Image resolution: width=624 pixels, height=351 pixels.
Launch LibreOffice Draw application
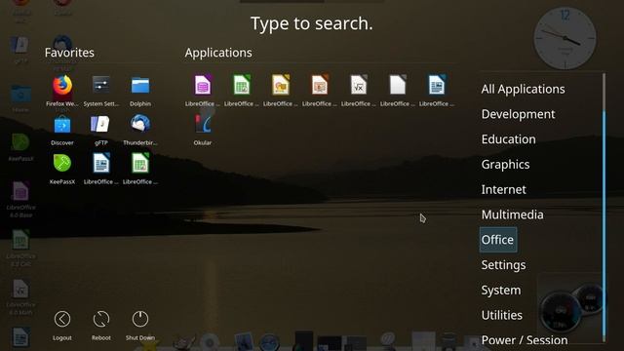coord(281,91)
